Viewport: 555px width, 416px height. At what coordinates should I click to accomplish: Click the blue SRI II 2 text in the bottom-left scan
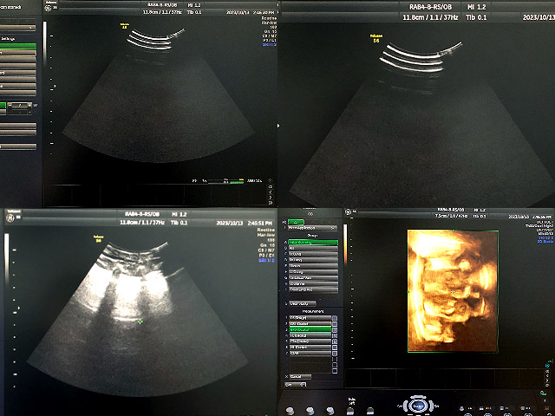(x=266, y=260)
